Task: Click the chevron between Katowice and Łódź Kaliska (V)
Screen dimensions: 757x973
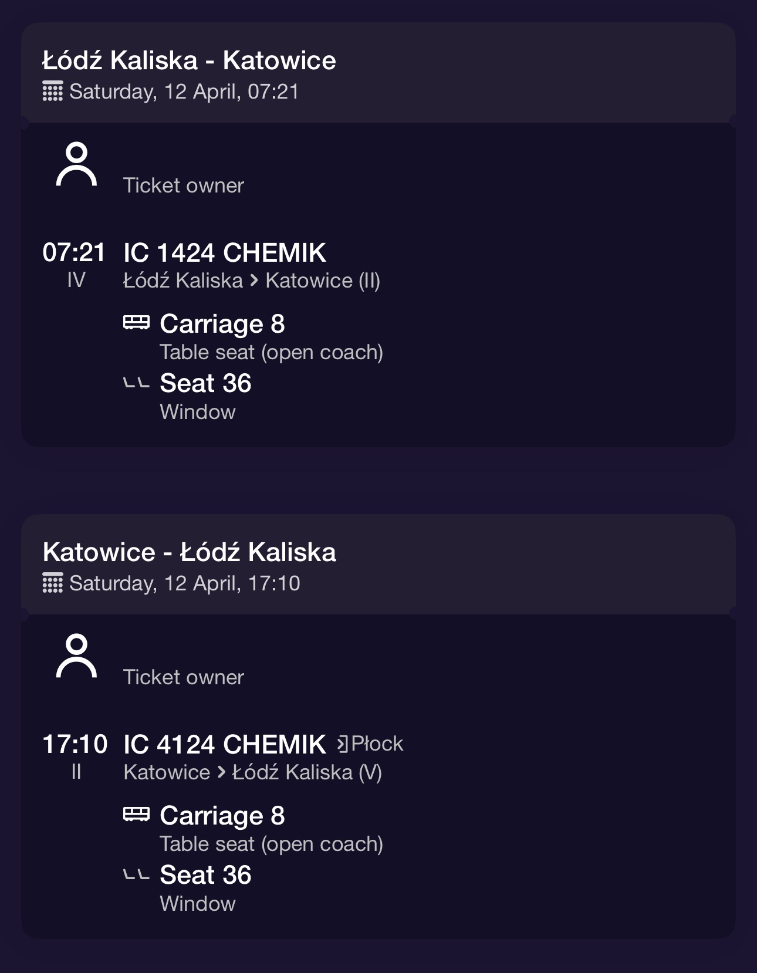Action: 221,772
